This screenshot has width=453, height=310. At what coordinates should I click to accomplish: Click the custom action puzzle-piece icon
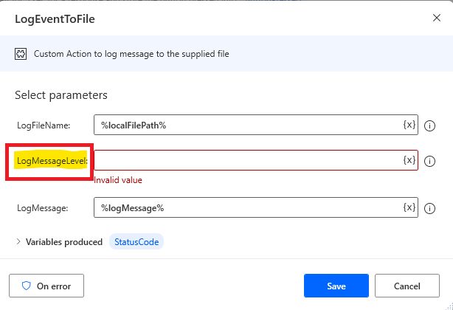point(21,54)
